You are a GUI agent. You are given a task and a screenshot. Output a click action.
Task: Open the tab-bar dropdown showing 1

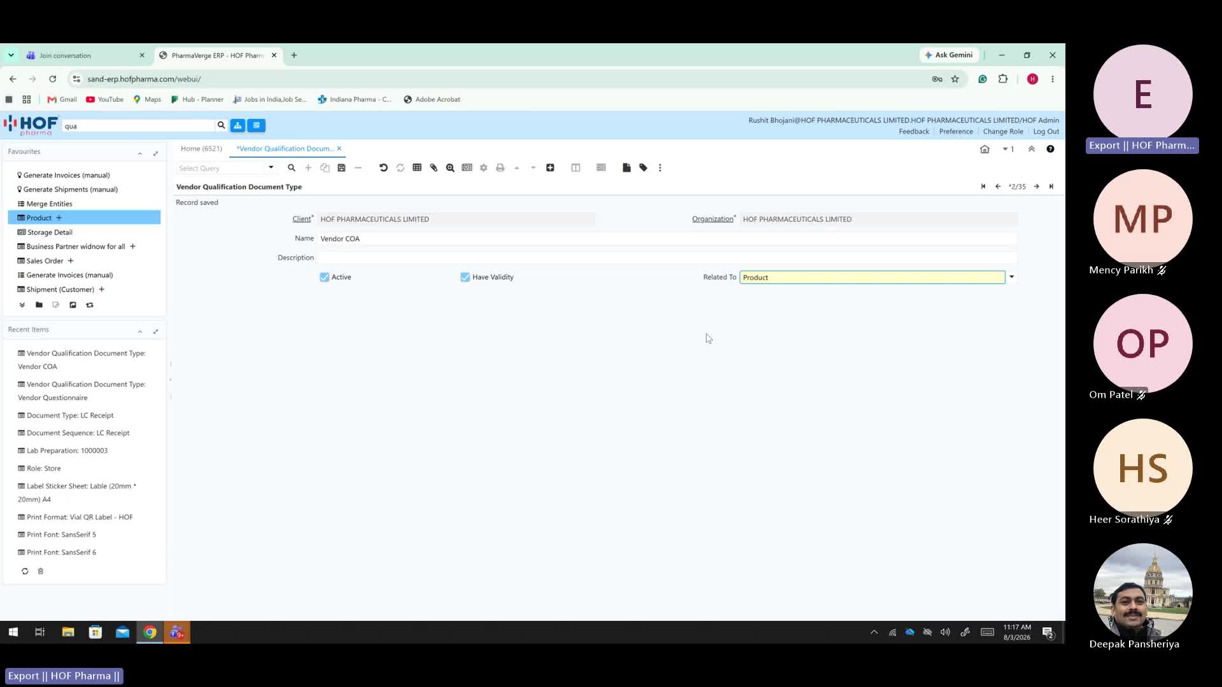pyautogui.click(x=1008, y=149)
